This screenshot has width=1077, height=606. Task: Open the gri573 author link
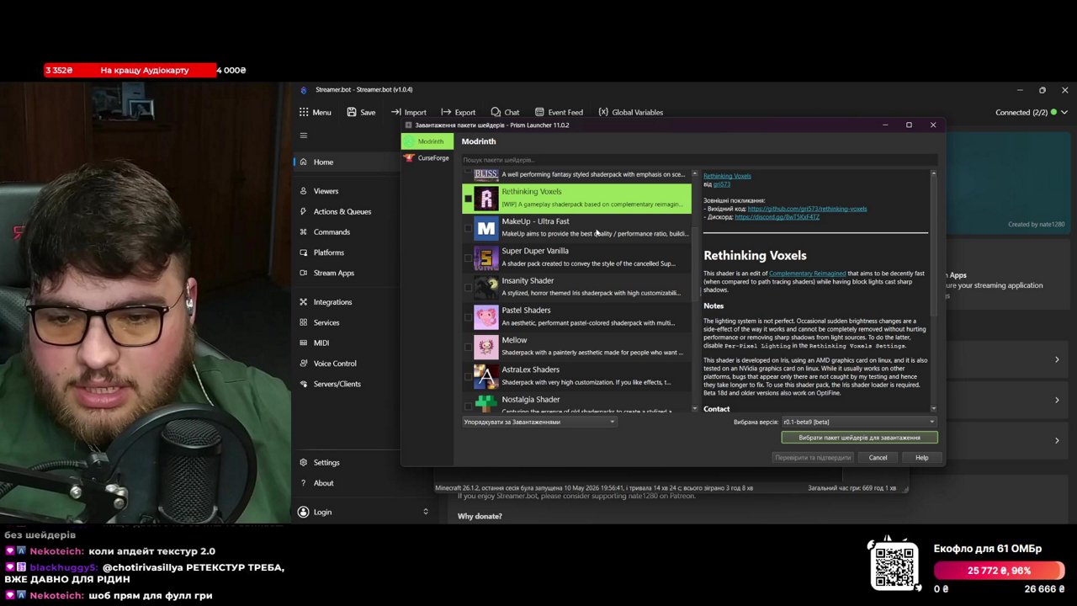point(722,184)
